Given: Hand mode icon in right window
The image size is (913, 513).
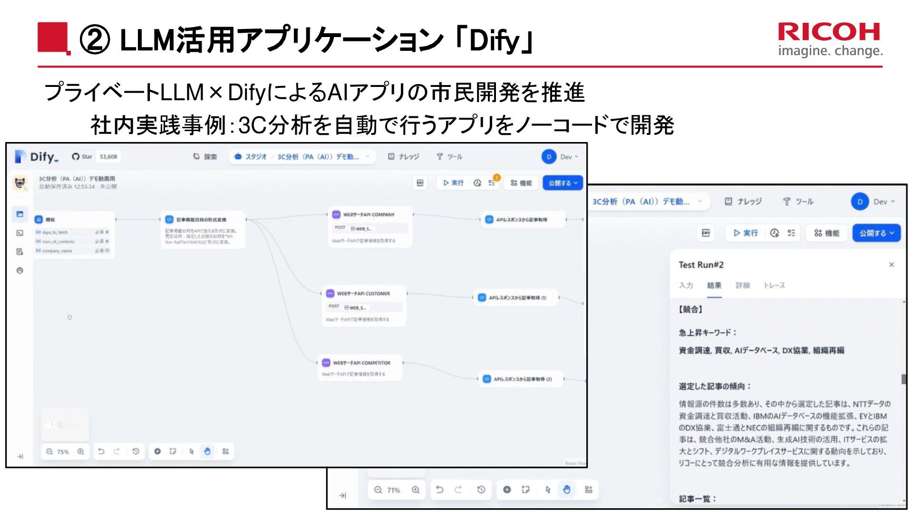Looking at the screenshot, I should [566, 490].
